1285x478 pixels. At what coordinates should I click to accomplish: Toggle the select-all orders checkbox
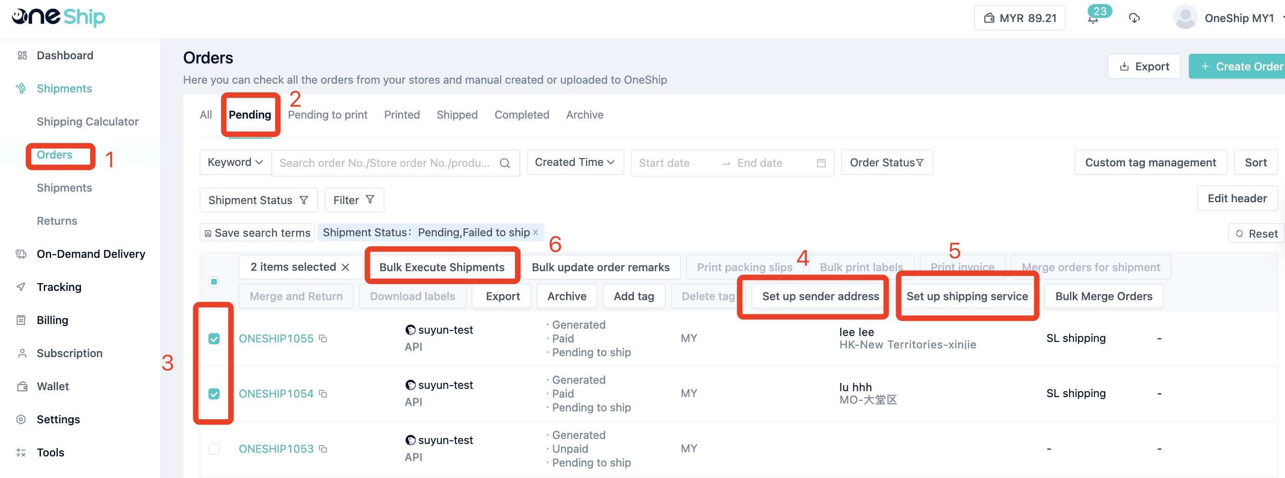pos(214,282)
